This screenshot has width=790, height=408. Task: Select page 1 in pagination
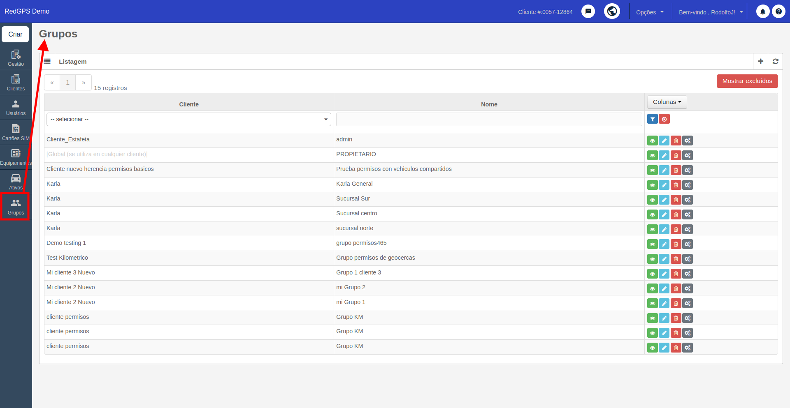coord(68,83)
